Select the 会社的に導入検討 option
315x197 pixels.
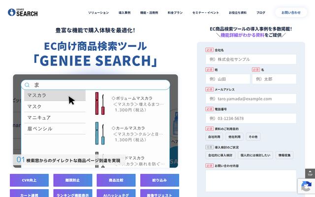pyautogui.click(x=220, y=155)
